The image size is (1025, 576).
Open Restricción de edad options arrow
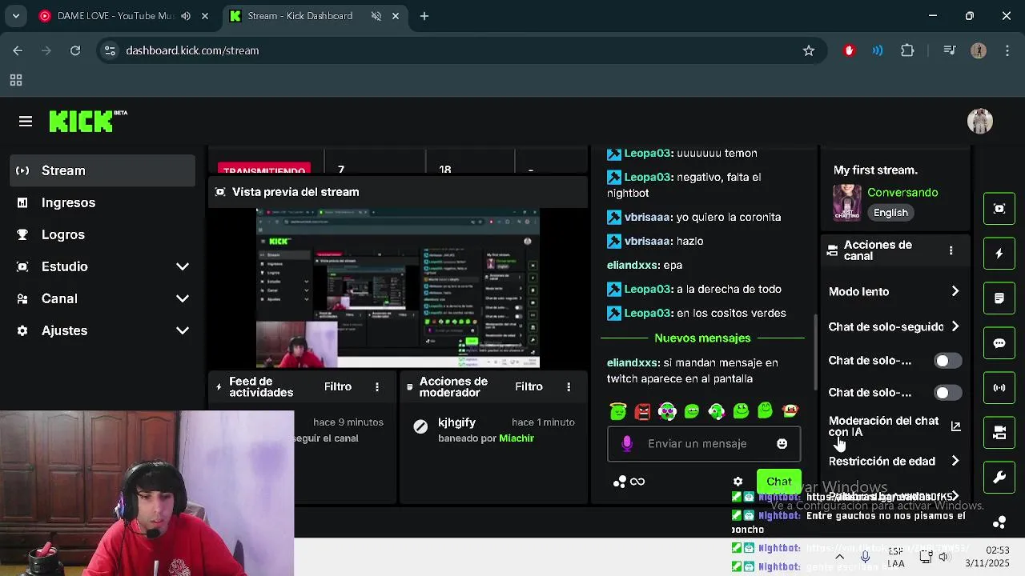(x=955, y=461)
